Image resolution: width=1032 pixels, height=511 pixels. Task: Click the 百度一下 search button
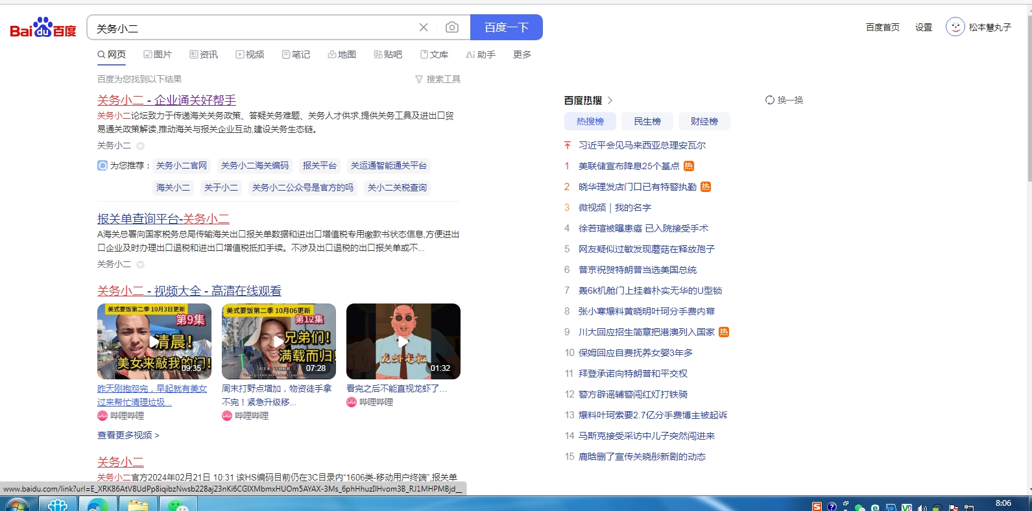[506, 27]
